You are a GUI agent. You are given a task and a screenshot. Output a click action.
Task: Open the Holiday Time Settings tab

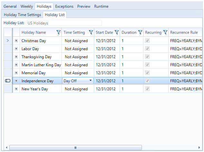(x=22, y=15)
